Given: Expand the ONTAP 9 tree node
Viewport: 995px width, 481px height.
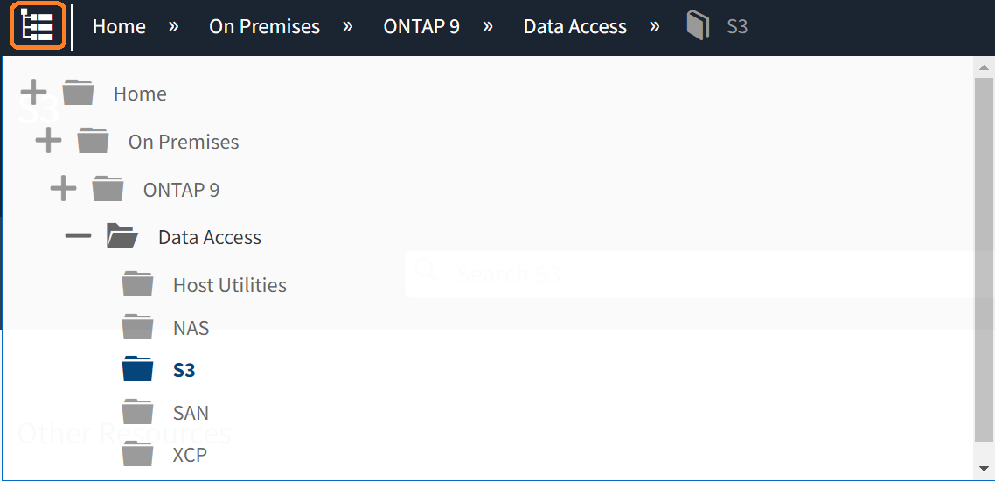Looking at the screenshot, I should coord(63,189).
